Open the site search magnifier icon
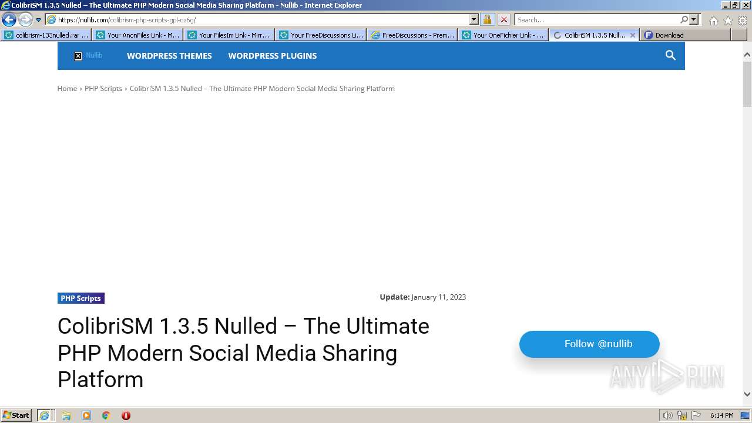This screenshot has width=752, height=423. (670, 55)
